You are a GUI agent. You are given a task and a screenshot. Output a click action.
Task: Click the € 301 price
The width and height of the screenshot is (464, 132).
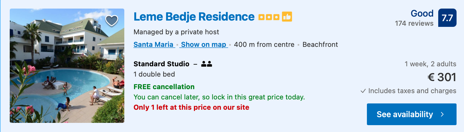(x=442, y=77)
